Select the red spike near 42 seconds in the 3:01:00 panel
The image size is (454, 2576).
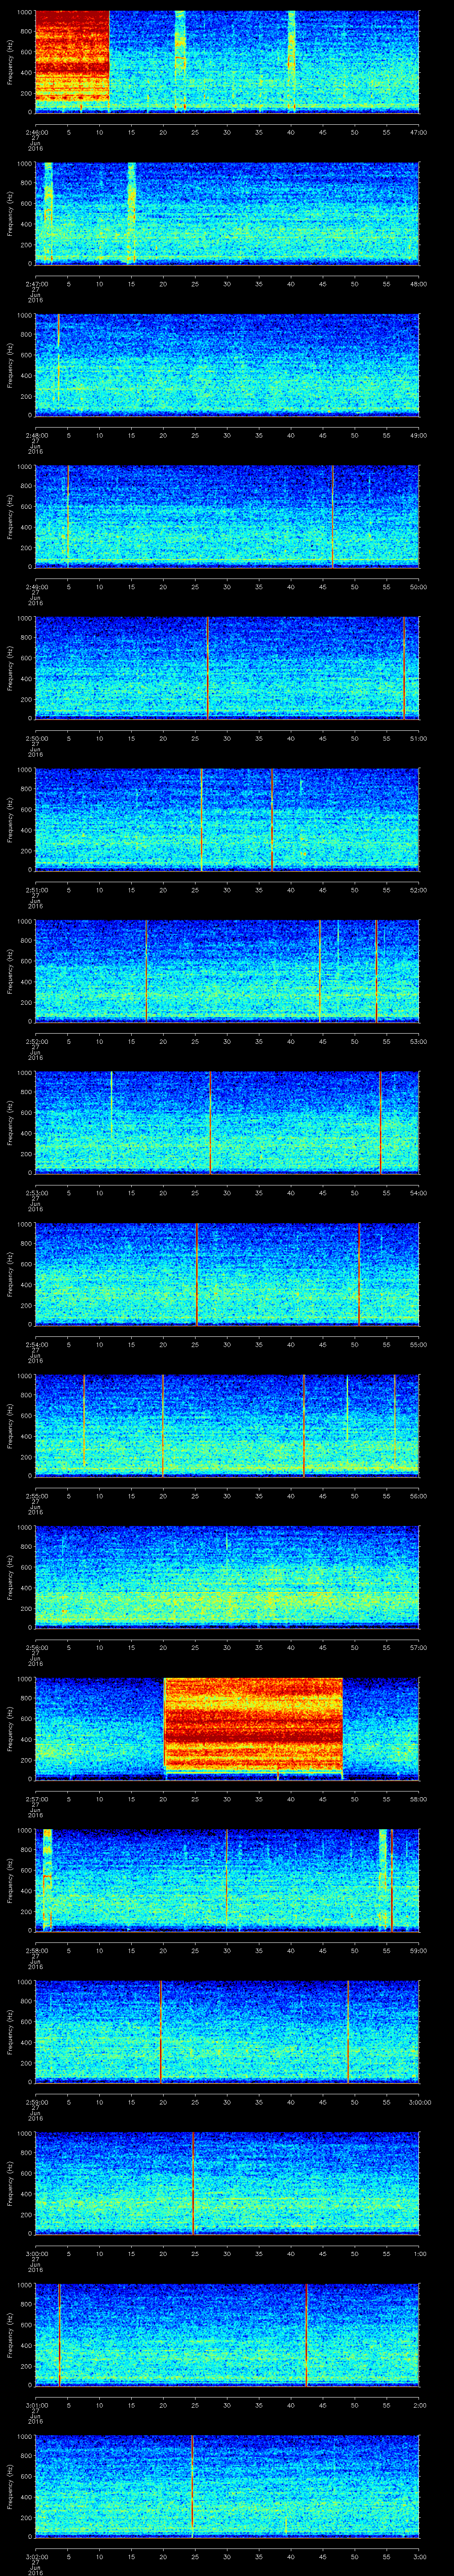pos(305,2335)
